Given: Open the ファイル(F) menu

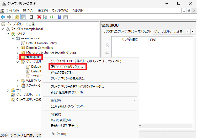Looking at the screenshot, I should click(12, 10).
